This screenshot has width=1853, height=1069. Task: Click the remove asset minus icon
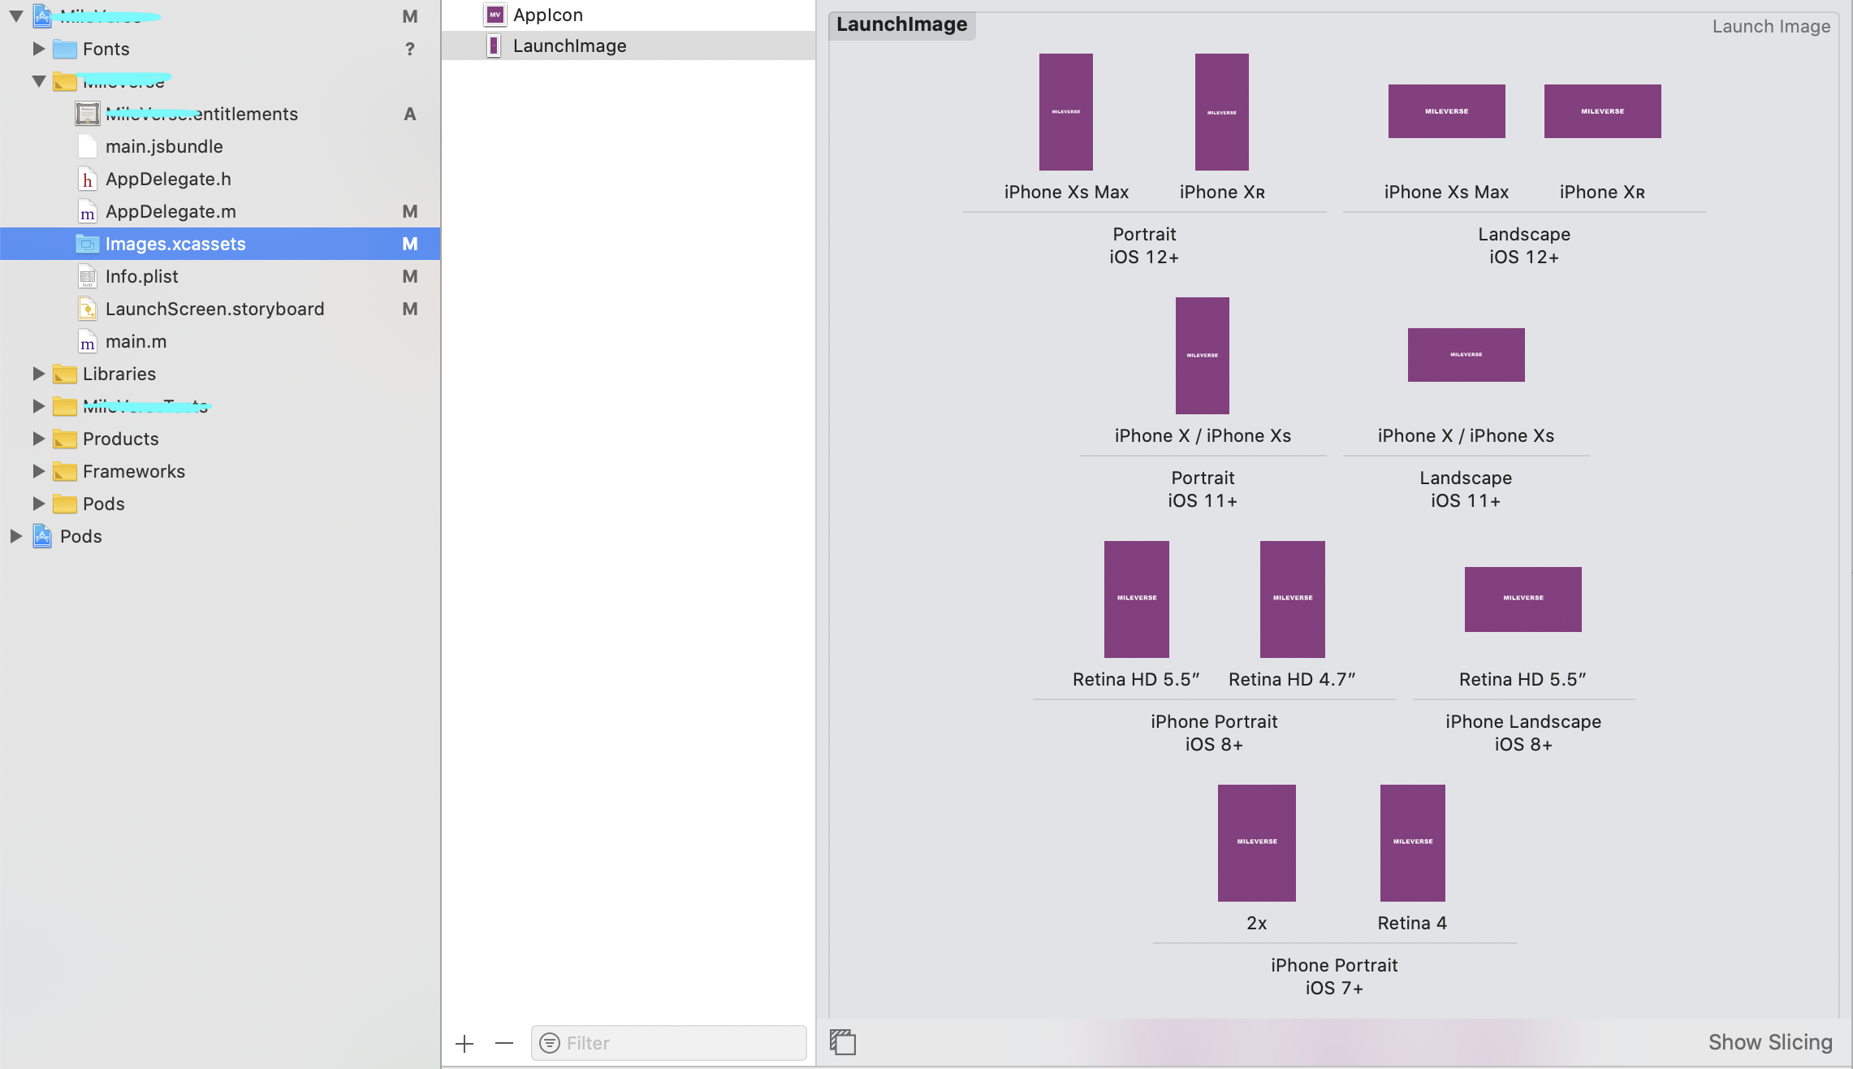(x=504, y=1043)
